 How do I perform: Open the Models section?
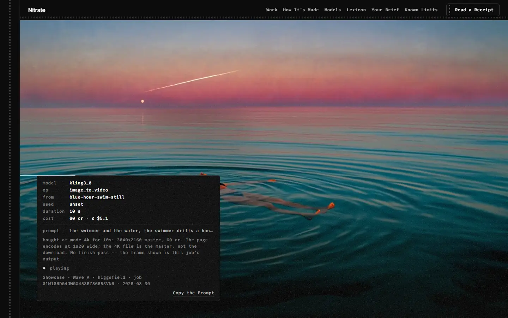point(332,10)
